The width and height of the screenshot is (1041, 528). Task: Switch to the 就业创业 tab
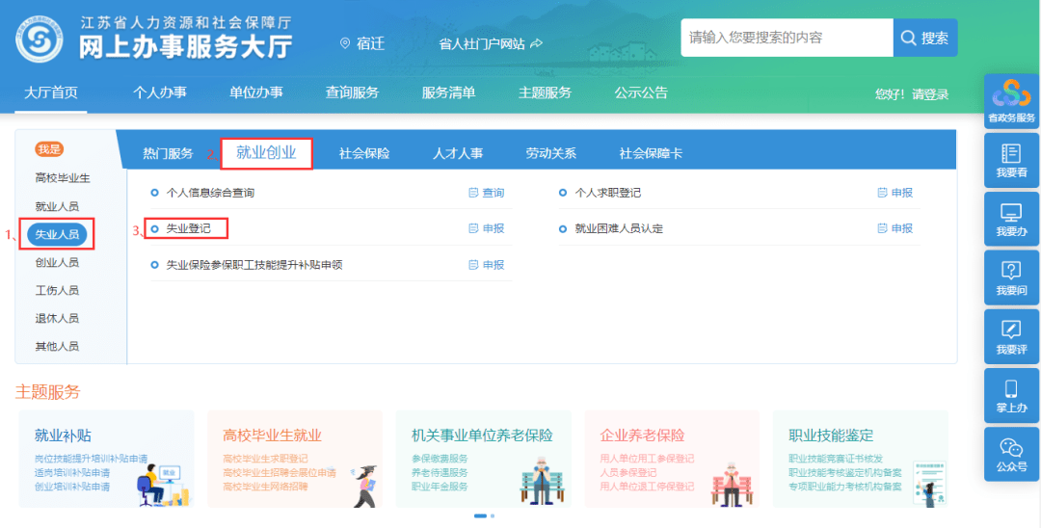pos(266,153)
